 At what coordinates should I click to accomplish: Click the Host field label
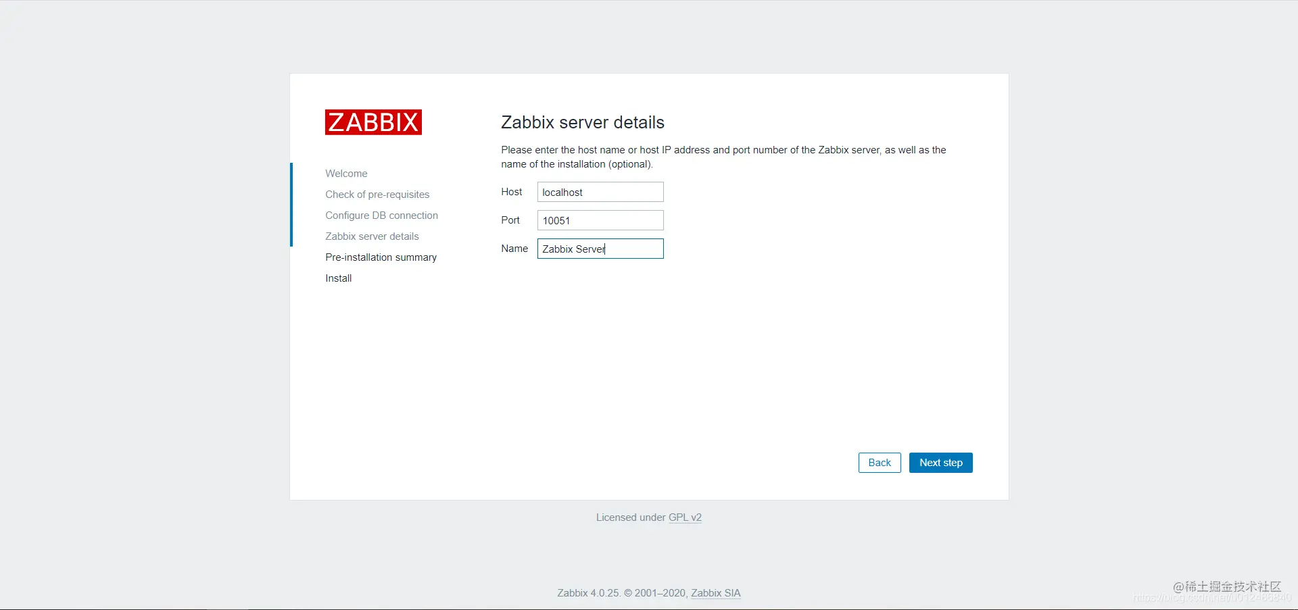(512, 192)
